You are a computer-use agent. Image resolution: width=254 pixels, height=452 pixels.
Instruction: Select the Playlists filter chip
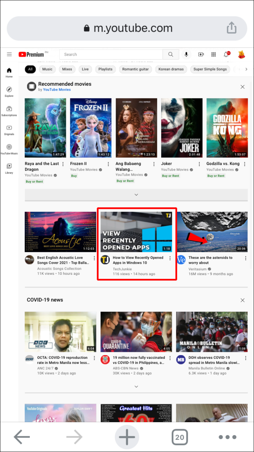[x=105, y=69]
